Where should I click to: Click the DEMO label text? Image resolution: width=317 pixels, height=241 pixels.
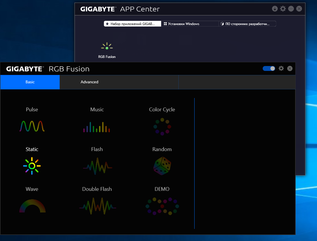pos(162,189)
